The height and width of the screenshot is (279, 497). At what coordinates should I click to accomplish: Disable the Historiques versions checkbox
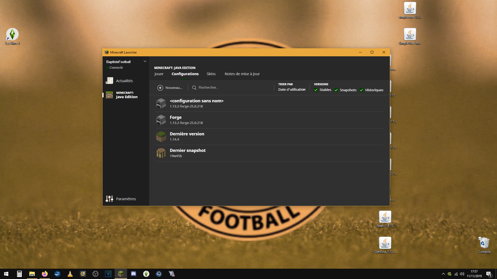(361, 90)
